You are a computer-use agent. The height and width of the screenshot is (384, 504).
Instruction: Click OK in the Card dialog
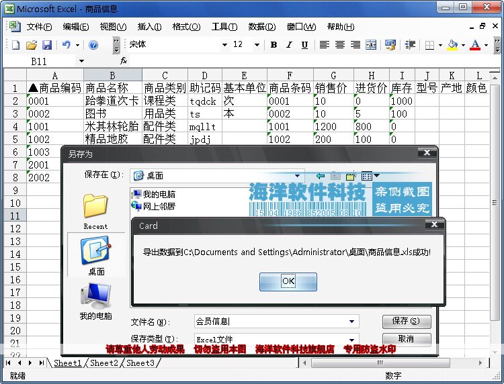pos(288,281)
